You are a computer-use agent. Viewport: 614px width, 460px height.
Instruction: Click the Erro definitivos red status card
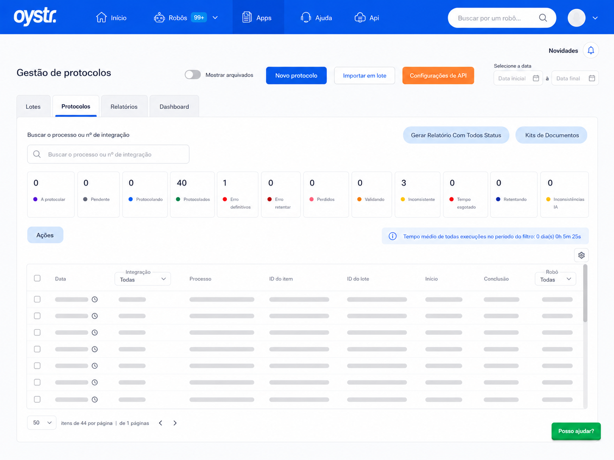coord(237,194)
